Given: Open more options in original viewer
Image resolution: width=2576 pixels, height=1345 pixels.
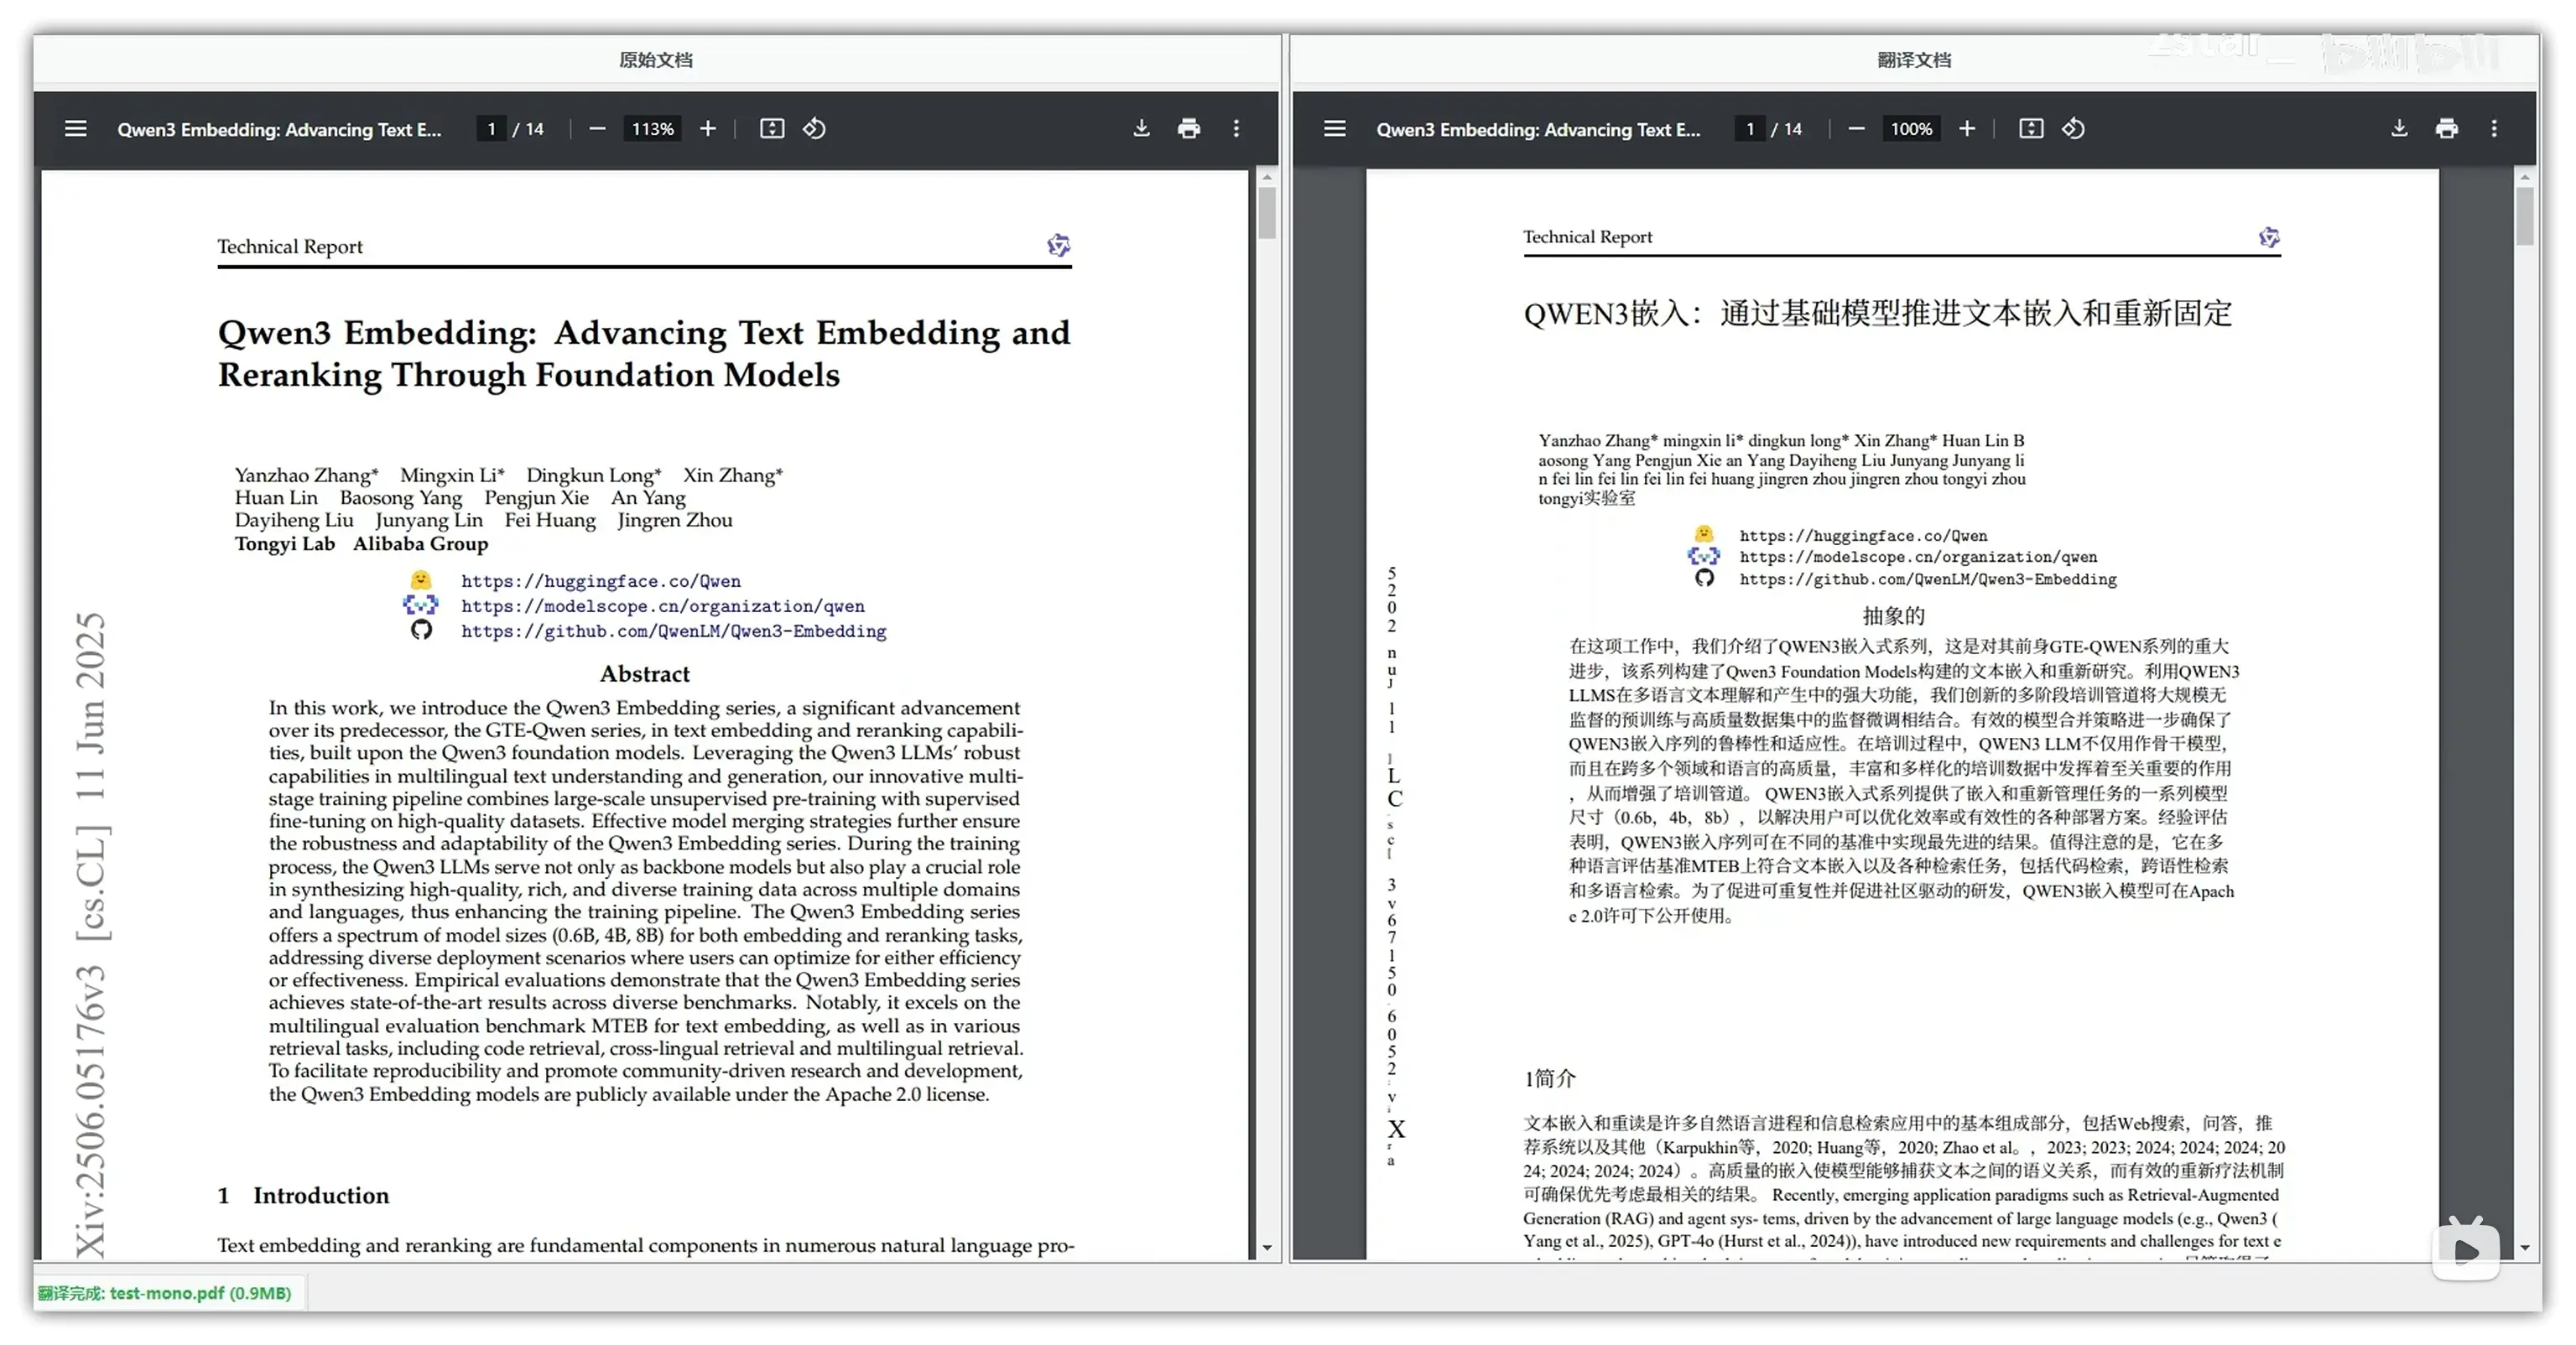Looking at the screenshot, I should coord(1236,128).
